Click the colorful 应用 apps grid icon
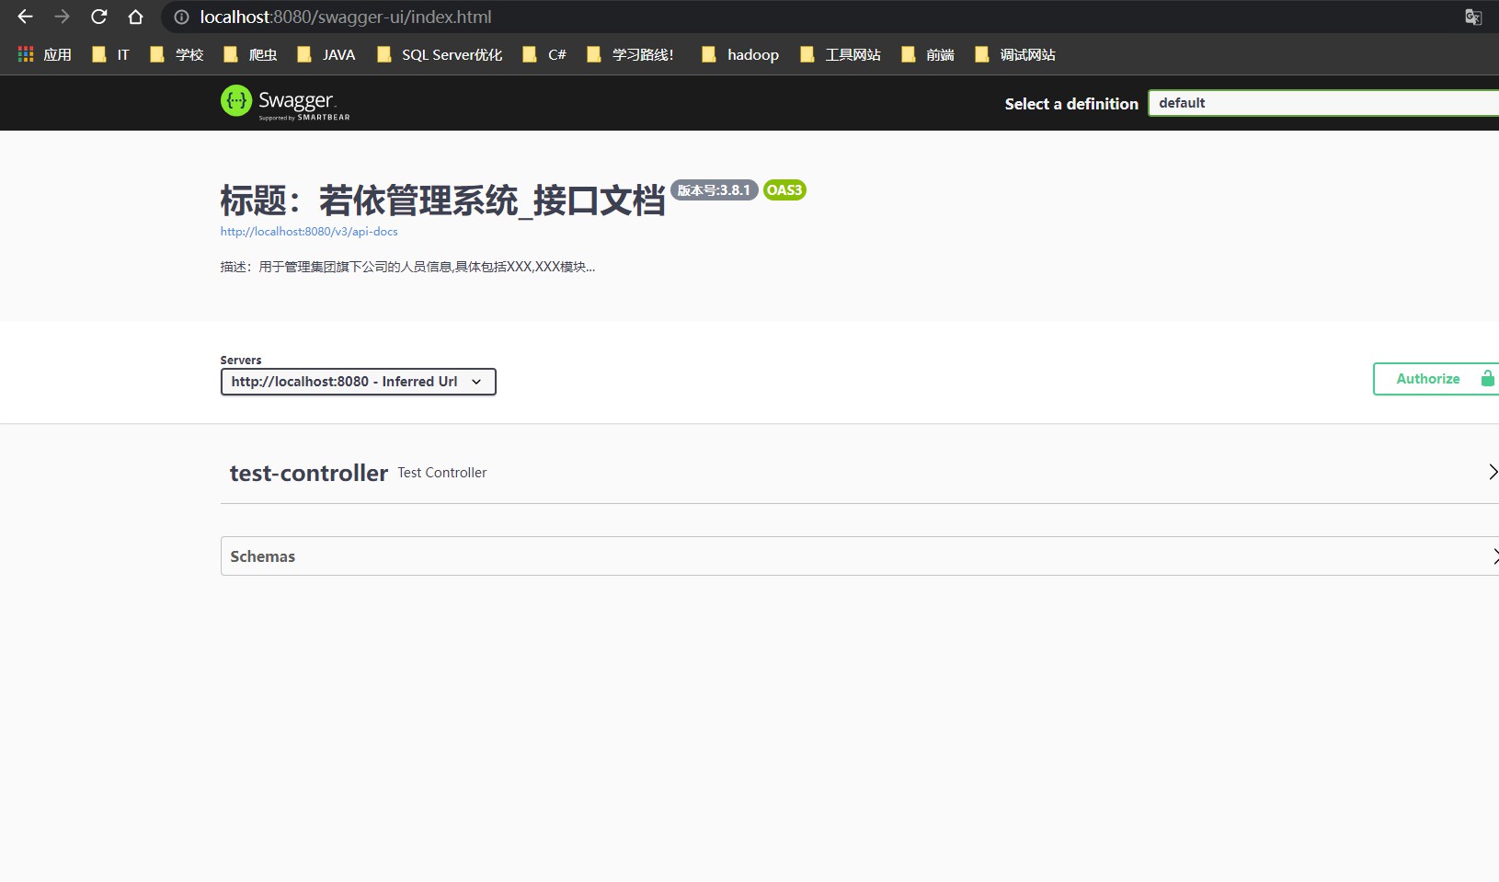The width and height of the screenshot is (1499, 882). click(25, 54)
